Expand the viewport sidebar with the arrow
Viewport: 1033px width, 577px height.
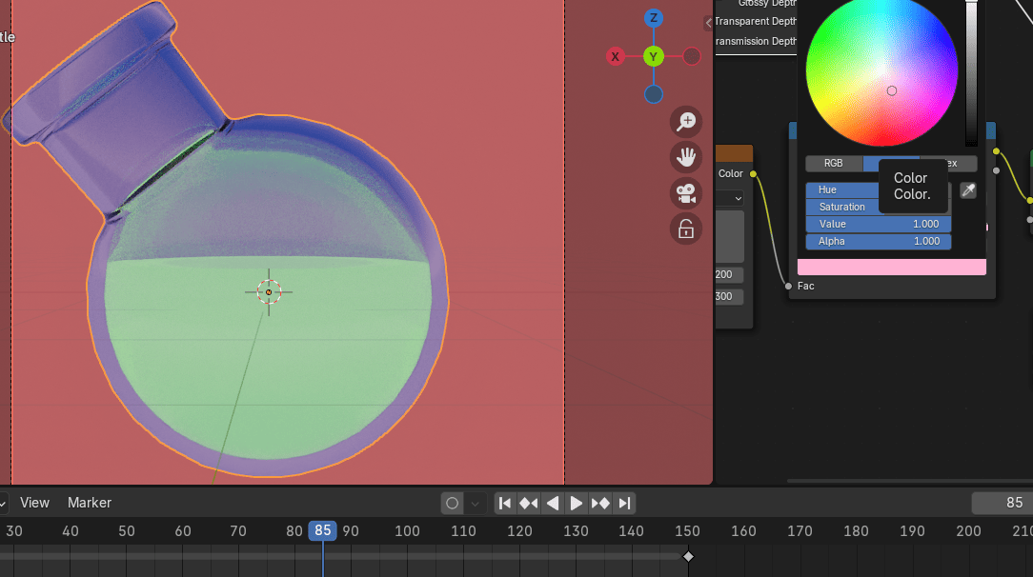[708, 23]
